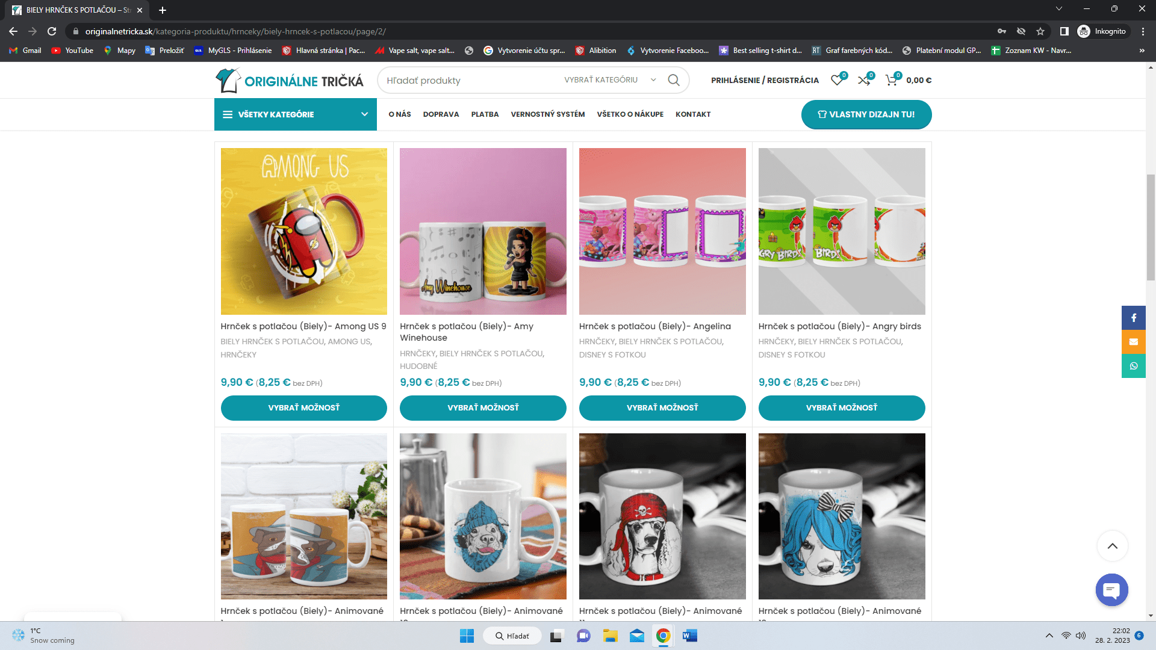Open Amy Winehouse product title
Viewport: 1156px width, 650px height.
(467, 332)
